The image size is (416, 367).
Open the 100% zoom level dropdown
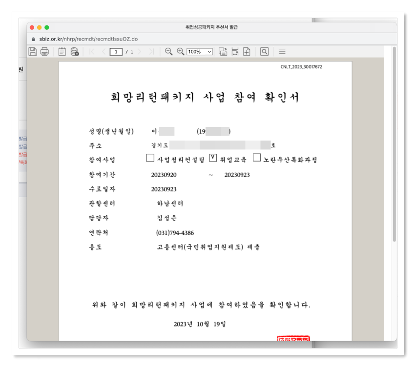click(199, 51)
